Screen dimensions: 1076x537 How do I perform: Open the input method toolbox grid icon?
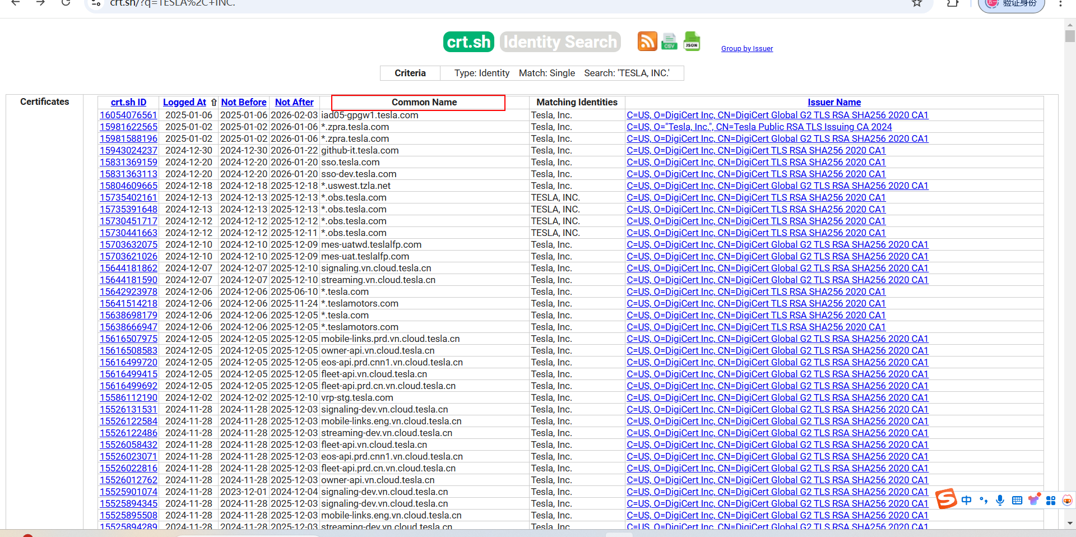pyautogui.click(x=1051, y=500)
